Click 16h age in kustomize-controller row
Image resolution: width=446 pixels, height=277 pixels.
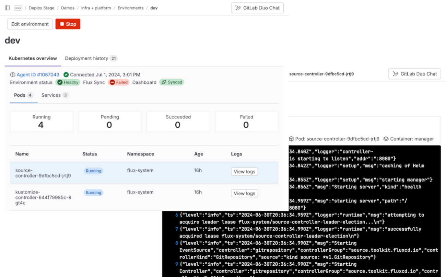click(x=198, y=192)
